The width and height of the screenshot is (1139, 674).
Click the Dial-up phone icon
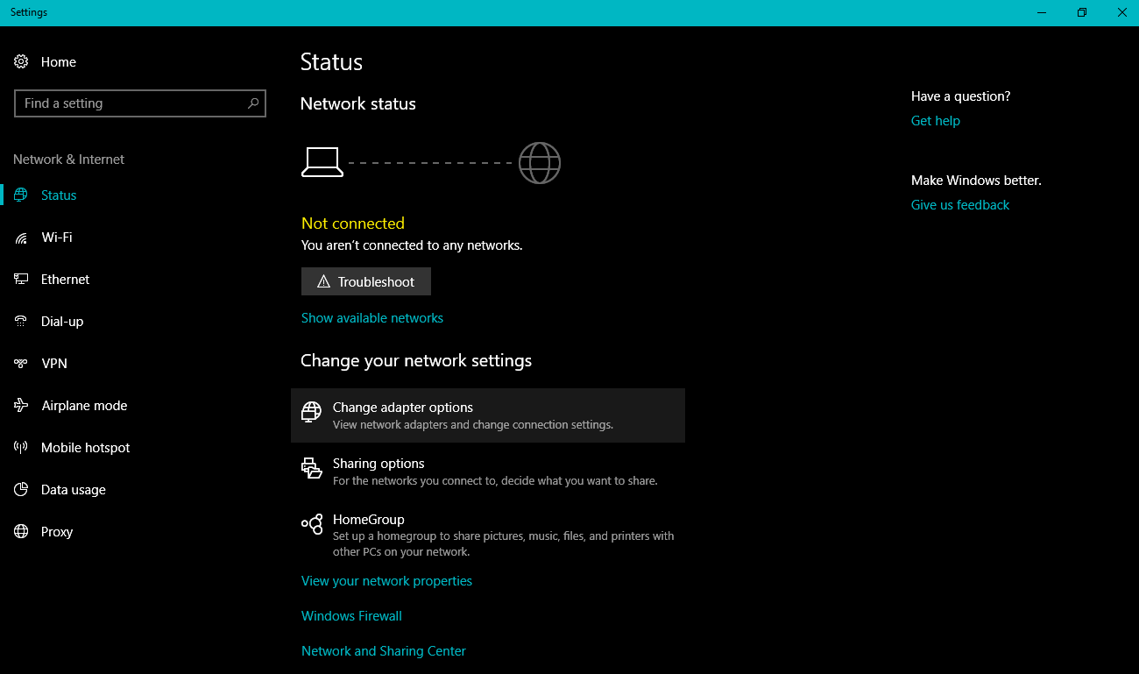[x=20, y=321]
